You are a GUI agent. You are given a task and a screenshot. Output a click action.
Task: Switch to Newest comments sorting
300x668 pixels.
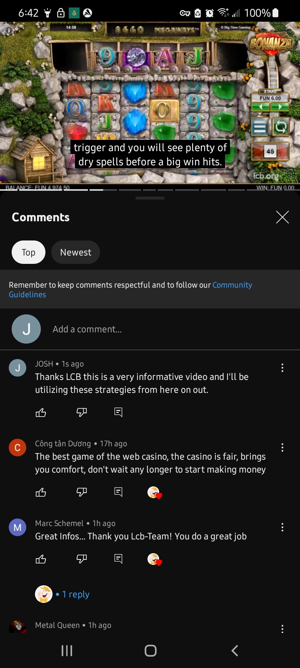coord(75,252)
